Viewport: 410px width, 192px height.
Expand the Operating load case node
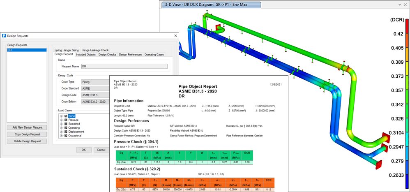pos(62,127)
